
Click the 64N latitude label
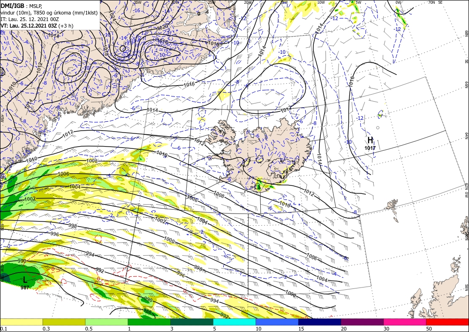point(466,136)
